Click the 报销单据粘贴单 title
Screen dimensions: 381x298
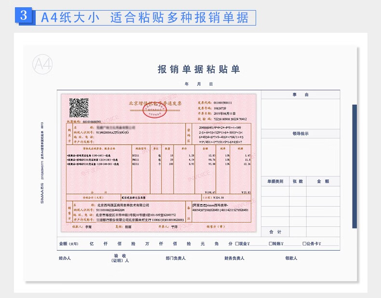pyautogui.click(x=198, y=69)
